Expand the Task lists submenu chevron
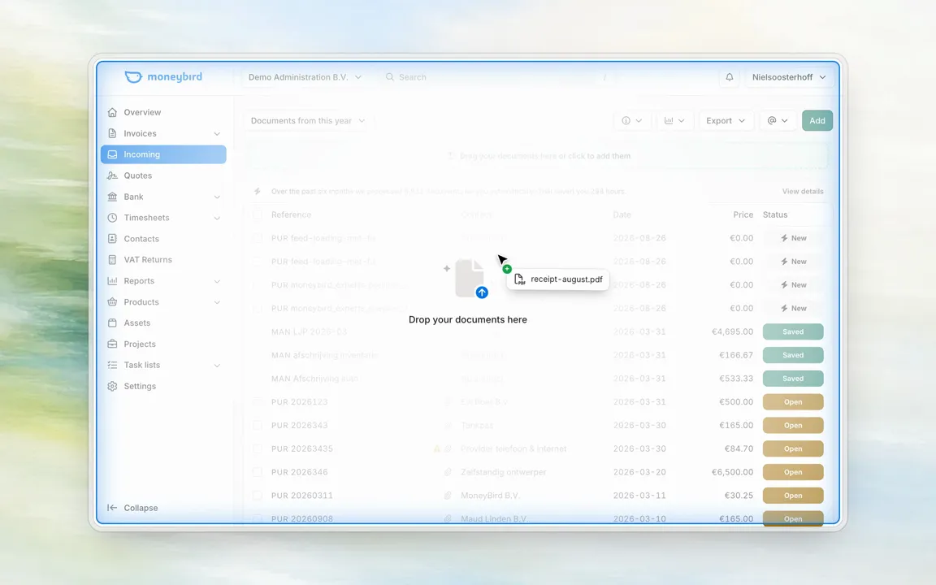936x585 pixels. pos(217,366)
